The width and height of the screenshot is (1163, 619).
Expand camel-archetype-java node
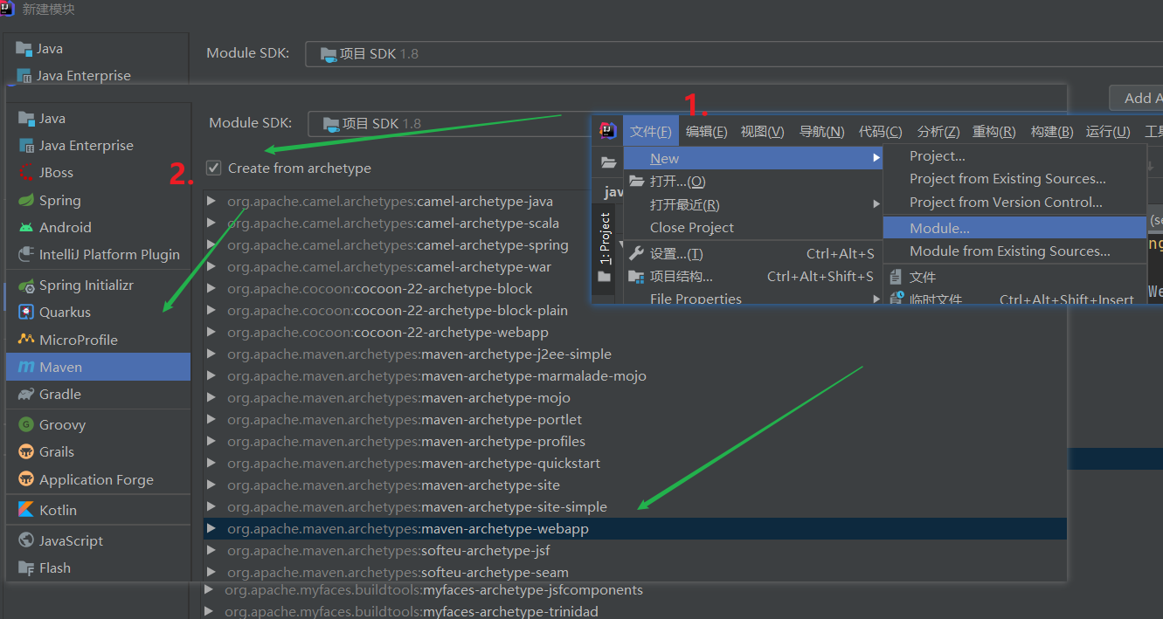[211, 202]
